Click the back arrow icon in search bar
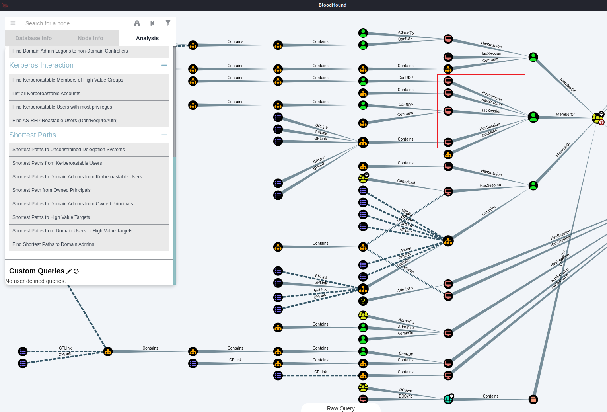The image size is (607, 412). (x=152, y=23)
